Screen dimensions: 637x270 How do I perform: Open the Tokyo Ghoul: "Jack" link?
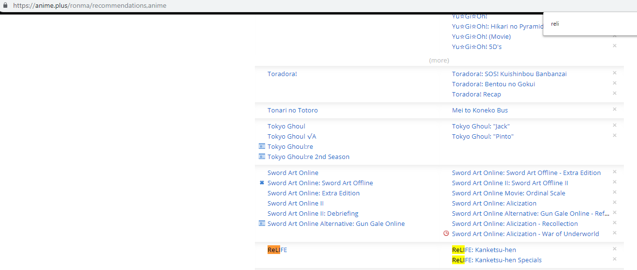pyautogui.click(x=481, y=126)
